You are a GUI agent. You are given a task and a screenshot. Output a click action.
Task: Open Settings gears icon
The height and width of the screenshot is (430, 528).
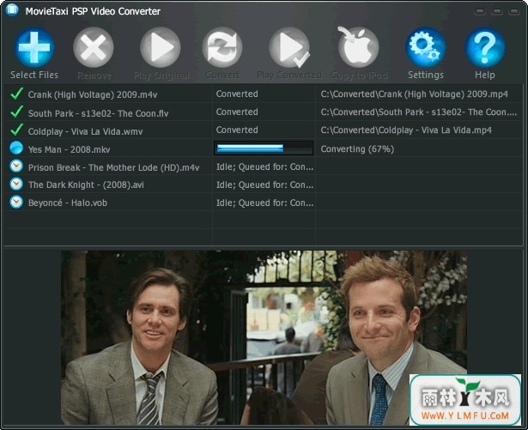(426, 47)
